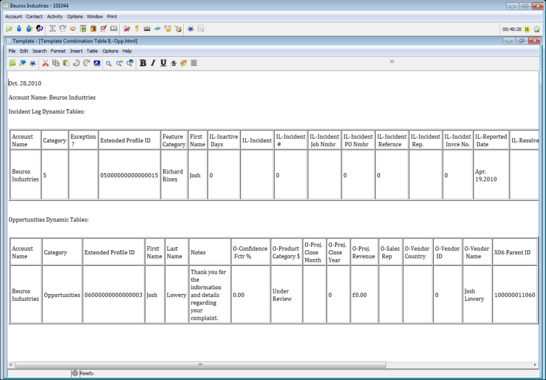The width and height of the screenshot is (546, 380).
Task: Open the template editor File menu
Action: pyautogui.click(x=12, y=51)
